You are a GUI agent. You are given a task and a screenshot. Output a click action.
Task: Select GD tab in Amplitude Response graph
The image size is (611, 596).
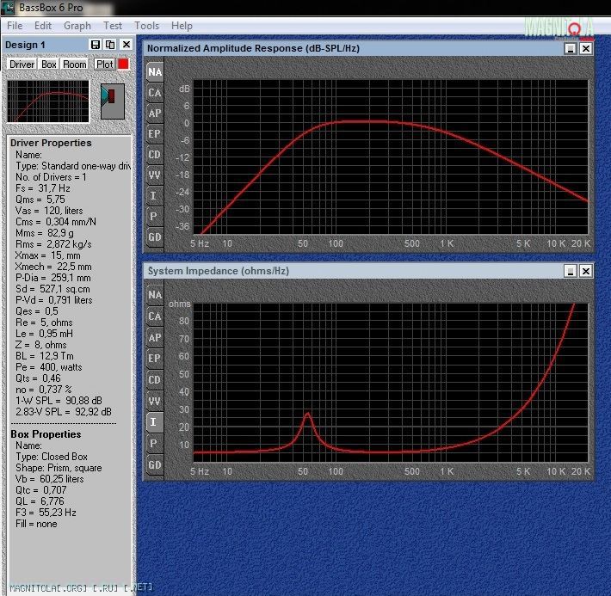(155, 237)
